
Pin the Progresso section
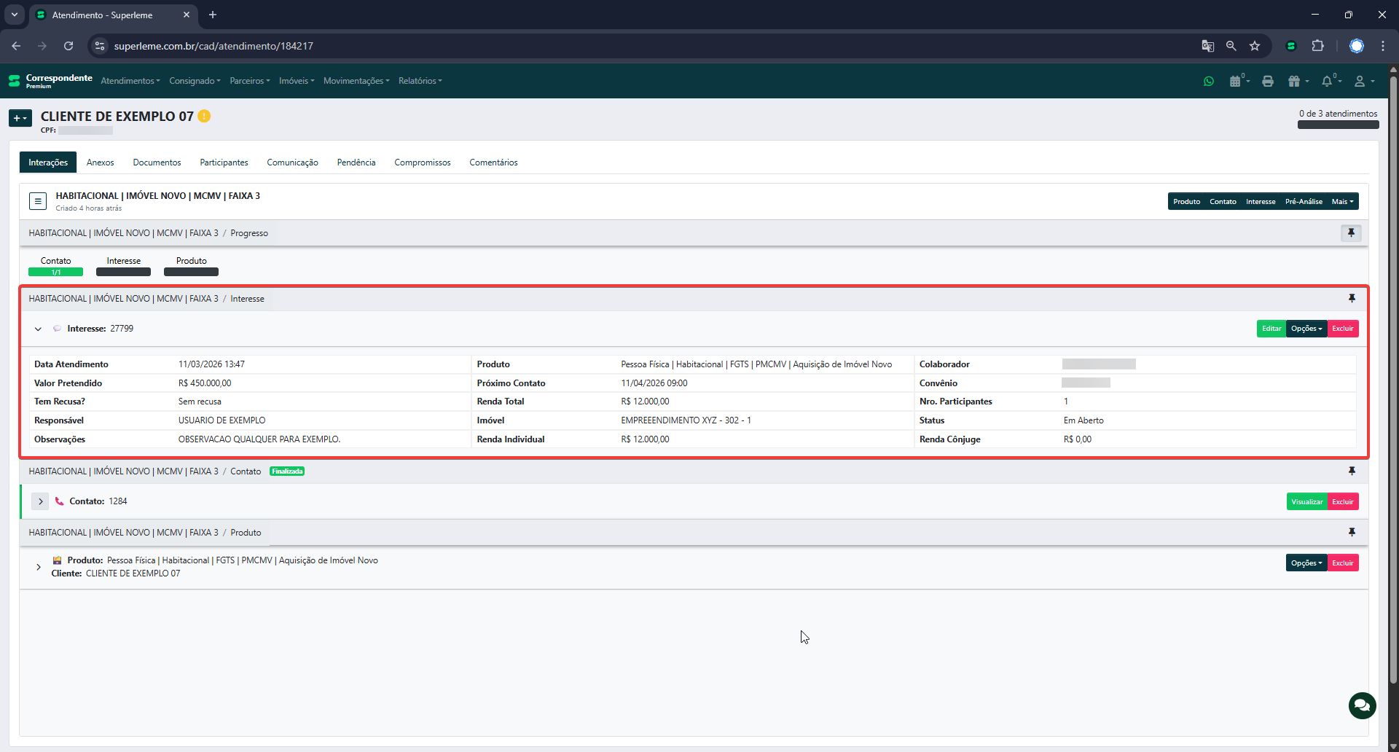click(1351, 233)
